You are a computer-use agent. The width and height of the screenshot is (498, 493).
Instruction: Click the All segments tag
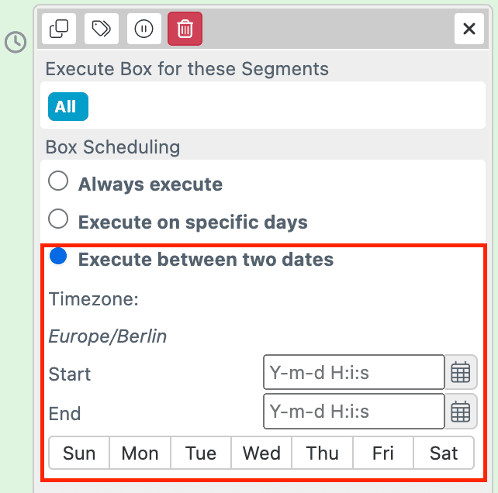click(67, 107)
